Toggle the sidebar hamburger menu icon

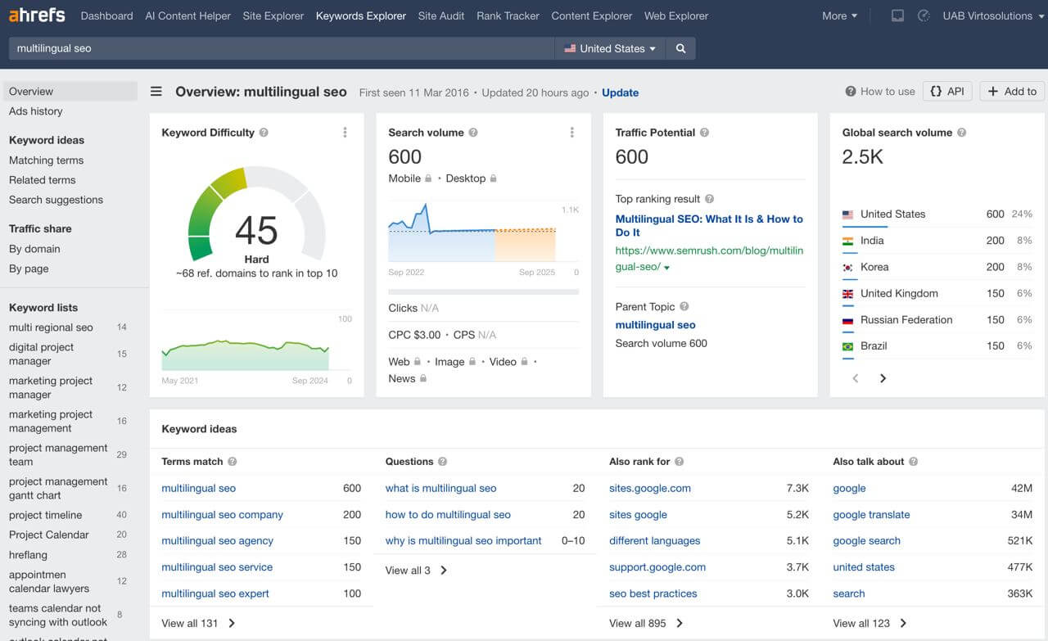pos(156,92)
